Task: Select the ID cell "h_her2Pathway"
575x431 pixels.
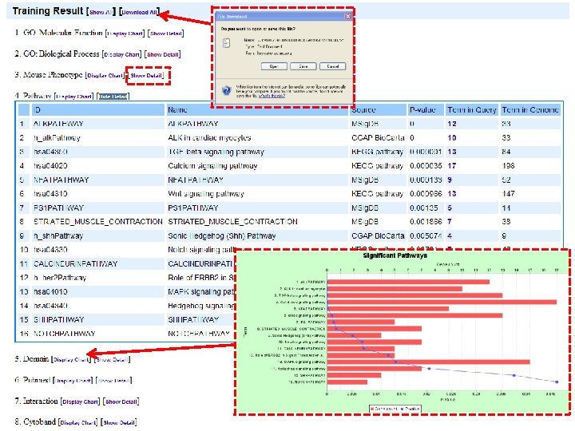Action: coord(60,278)
